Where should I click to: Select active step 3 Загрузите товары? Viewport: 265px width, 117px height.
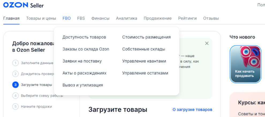[32, 85]
